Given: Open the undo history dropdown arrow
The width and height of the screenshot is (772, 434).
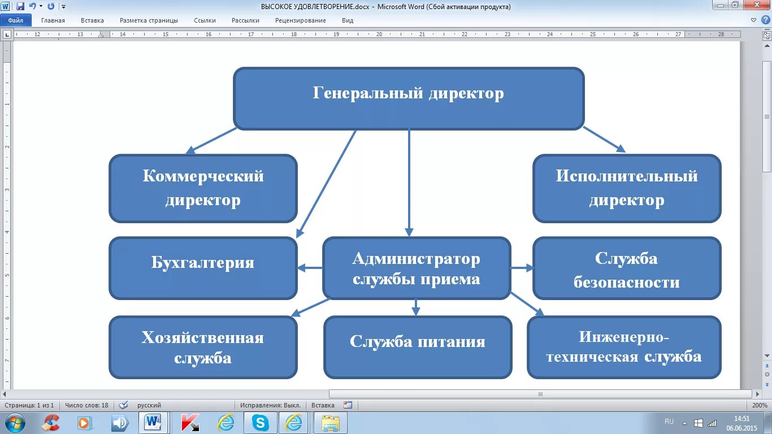Looking at the screenshot, I should pos(41,6).
